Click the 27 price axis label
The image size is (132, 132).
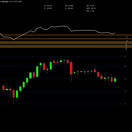point(125,56)
